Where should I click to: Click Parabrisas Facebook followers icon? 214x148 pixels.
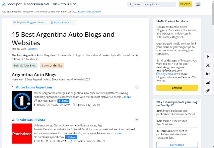click(x=34, y=141)
